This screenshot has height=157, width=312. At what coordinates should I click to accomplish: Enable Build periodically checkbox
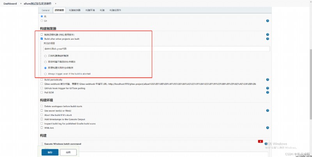[x=42, y=79]
